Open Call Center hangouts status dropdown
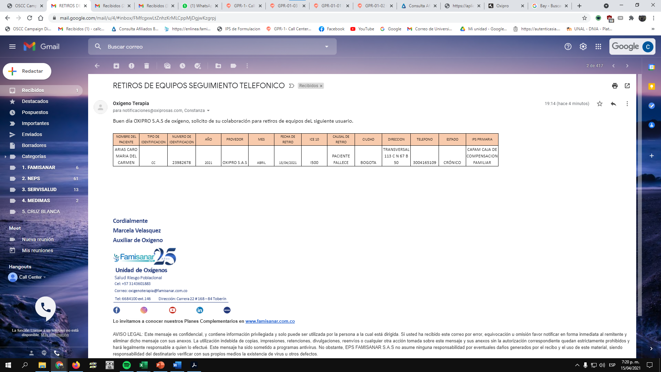 tap(45, 277)
